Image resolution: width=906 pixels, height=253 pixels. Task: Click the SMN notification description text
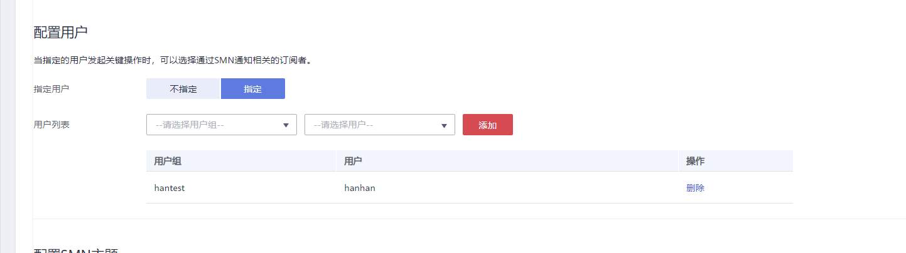coord(173,61)
